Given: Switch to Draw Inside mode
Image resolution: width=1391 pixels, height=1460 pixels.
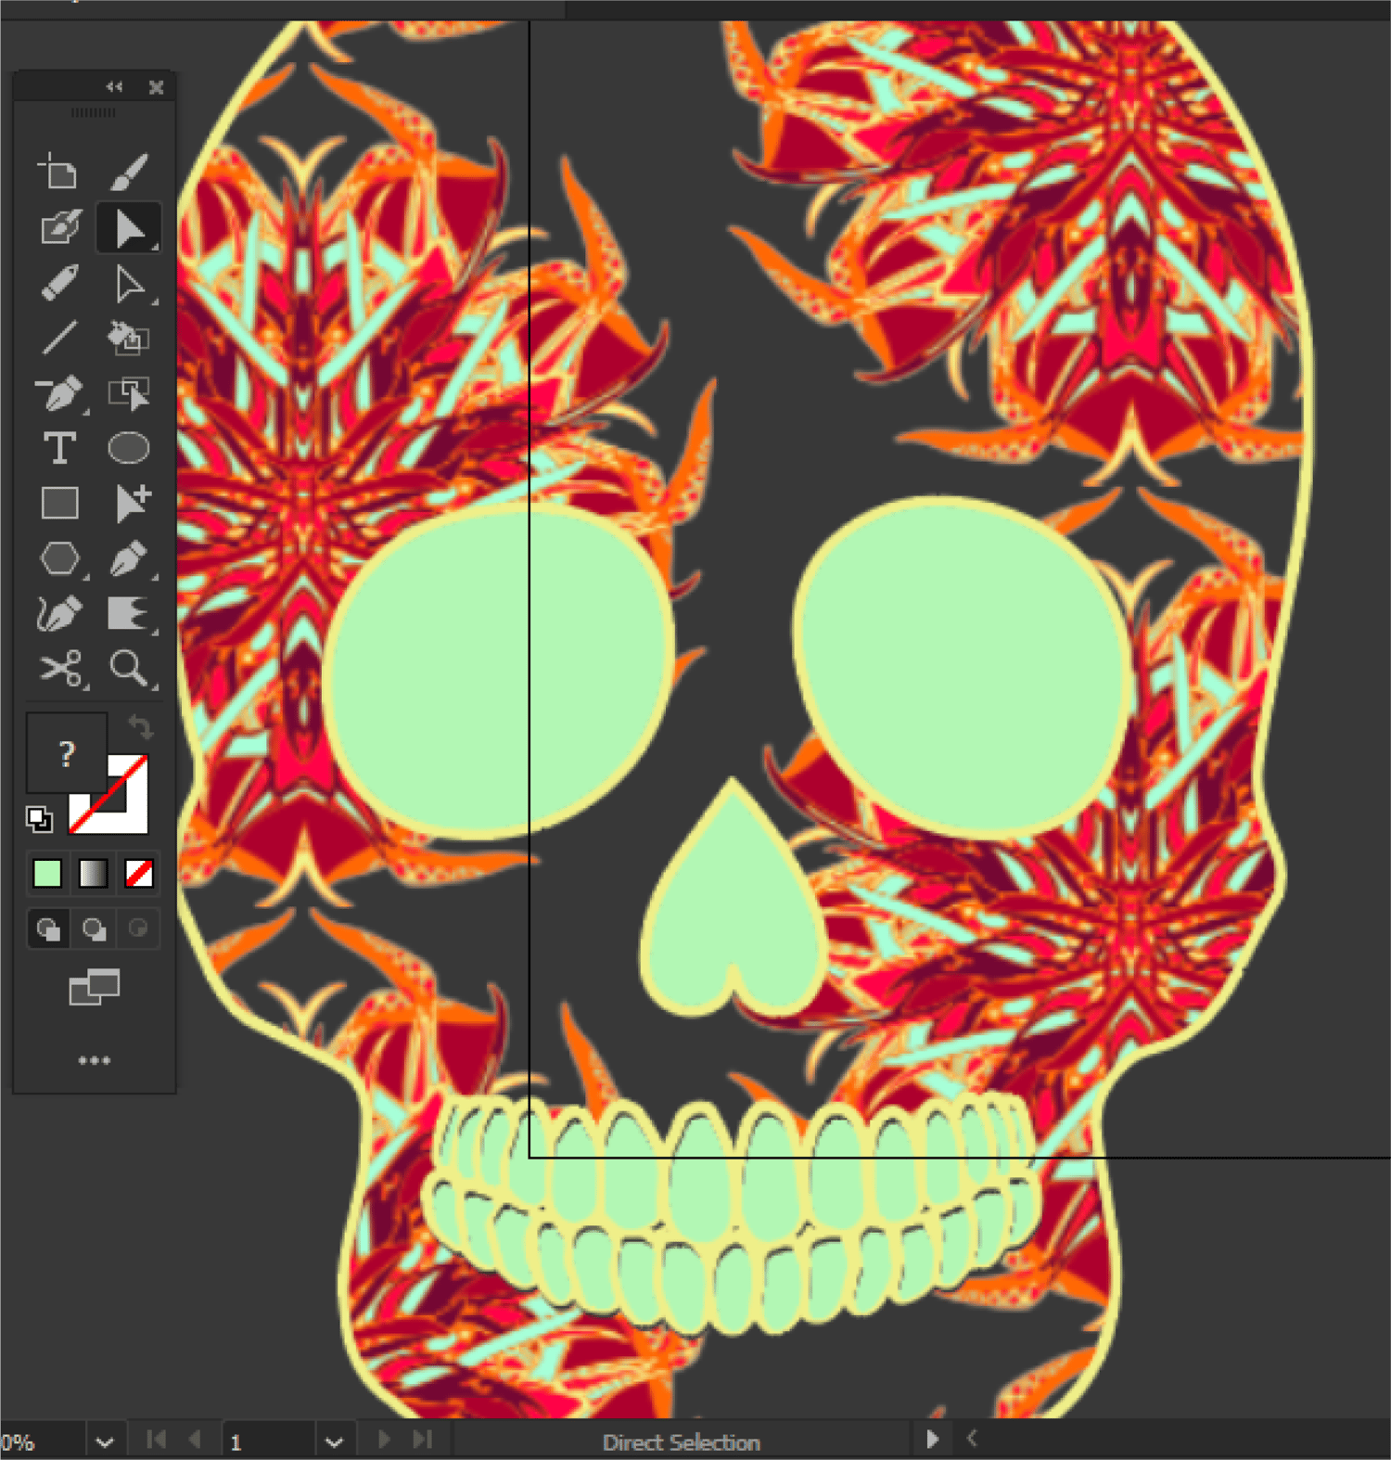Looking at the screenshot, I should pyautogui.click(x=138, y=929).
